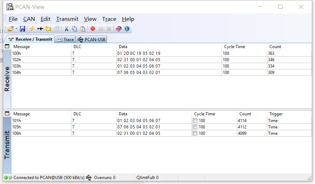Screen dimensions: 315x184
Task: Open the Transmit menu
Action: pyautogui.click(x=67, y=19)
